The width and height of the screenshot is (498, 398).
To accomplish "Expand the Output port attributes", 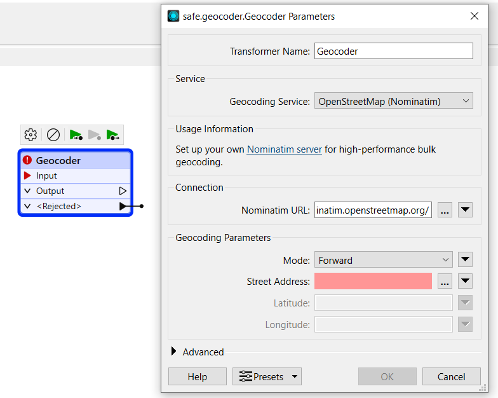I will click(x=28, y=191).
